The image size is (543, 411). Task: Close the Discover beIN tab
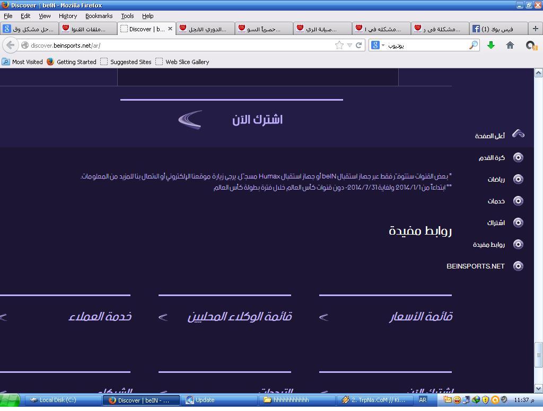tap(170, 29)
